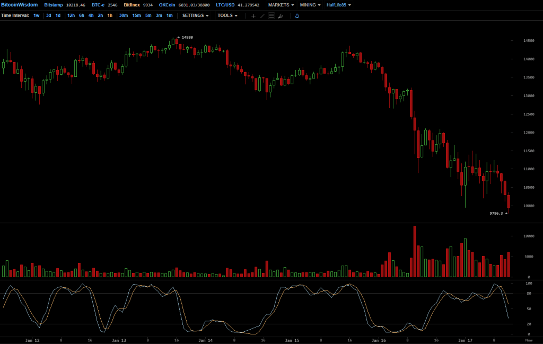The height and width of the screenshot is (344, 543).
Task: Select the trend line drawing tool
Action: click(262, 16)
